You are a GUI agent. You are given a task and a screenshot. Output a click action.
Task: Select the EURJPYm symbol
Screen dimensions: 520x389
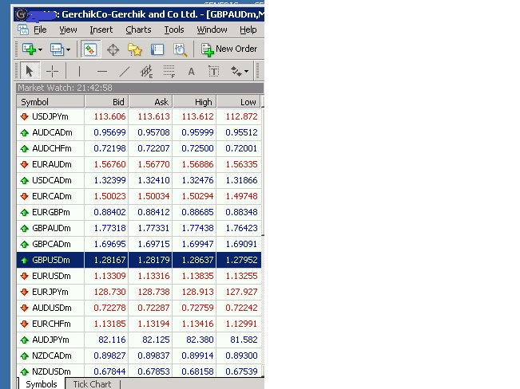pyautogui.click(x=50, y=292)
